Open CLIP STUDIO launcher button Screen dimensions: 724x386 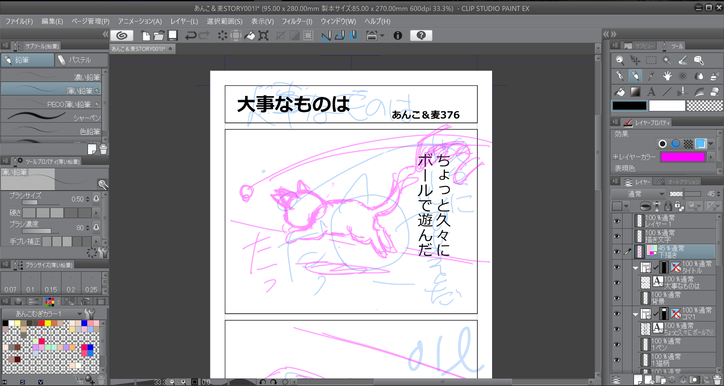(122, 35)
